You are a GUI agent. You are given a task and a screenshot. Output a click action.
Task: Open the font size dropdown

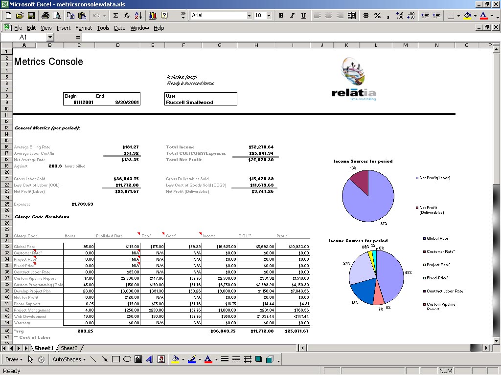pos(269,15)
